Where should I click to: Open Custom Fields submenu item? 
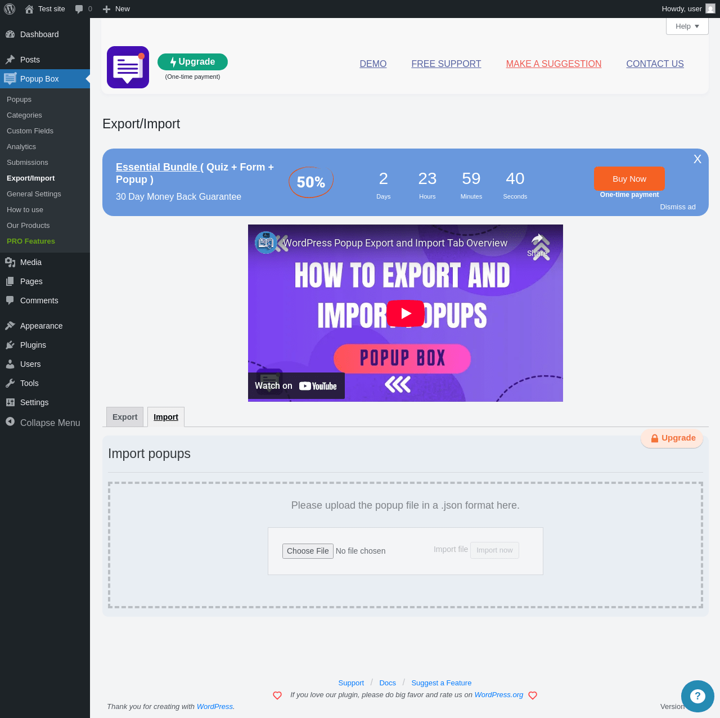click(30, 131)
